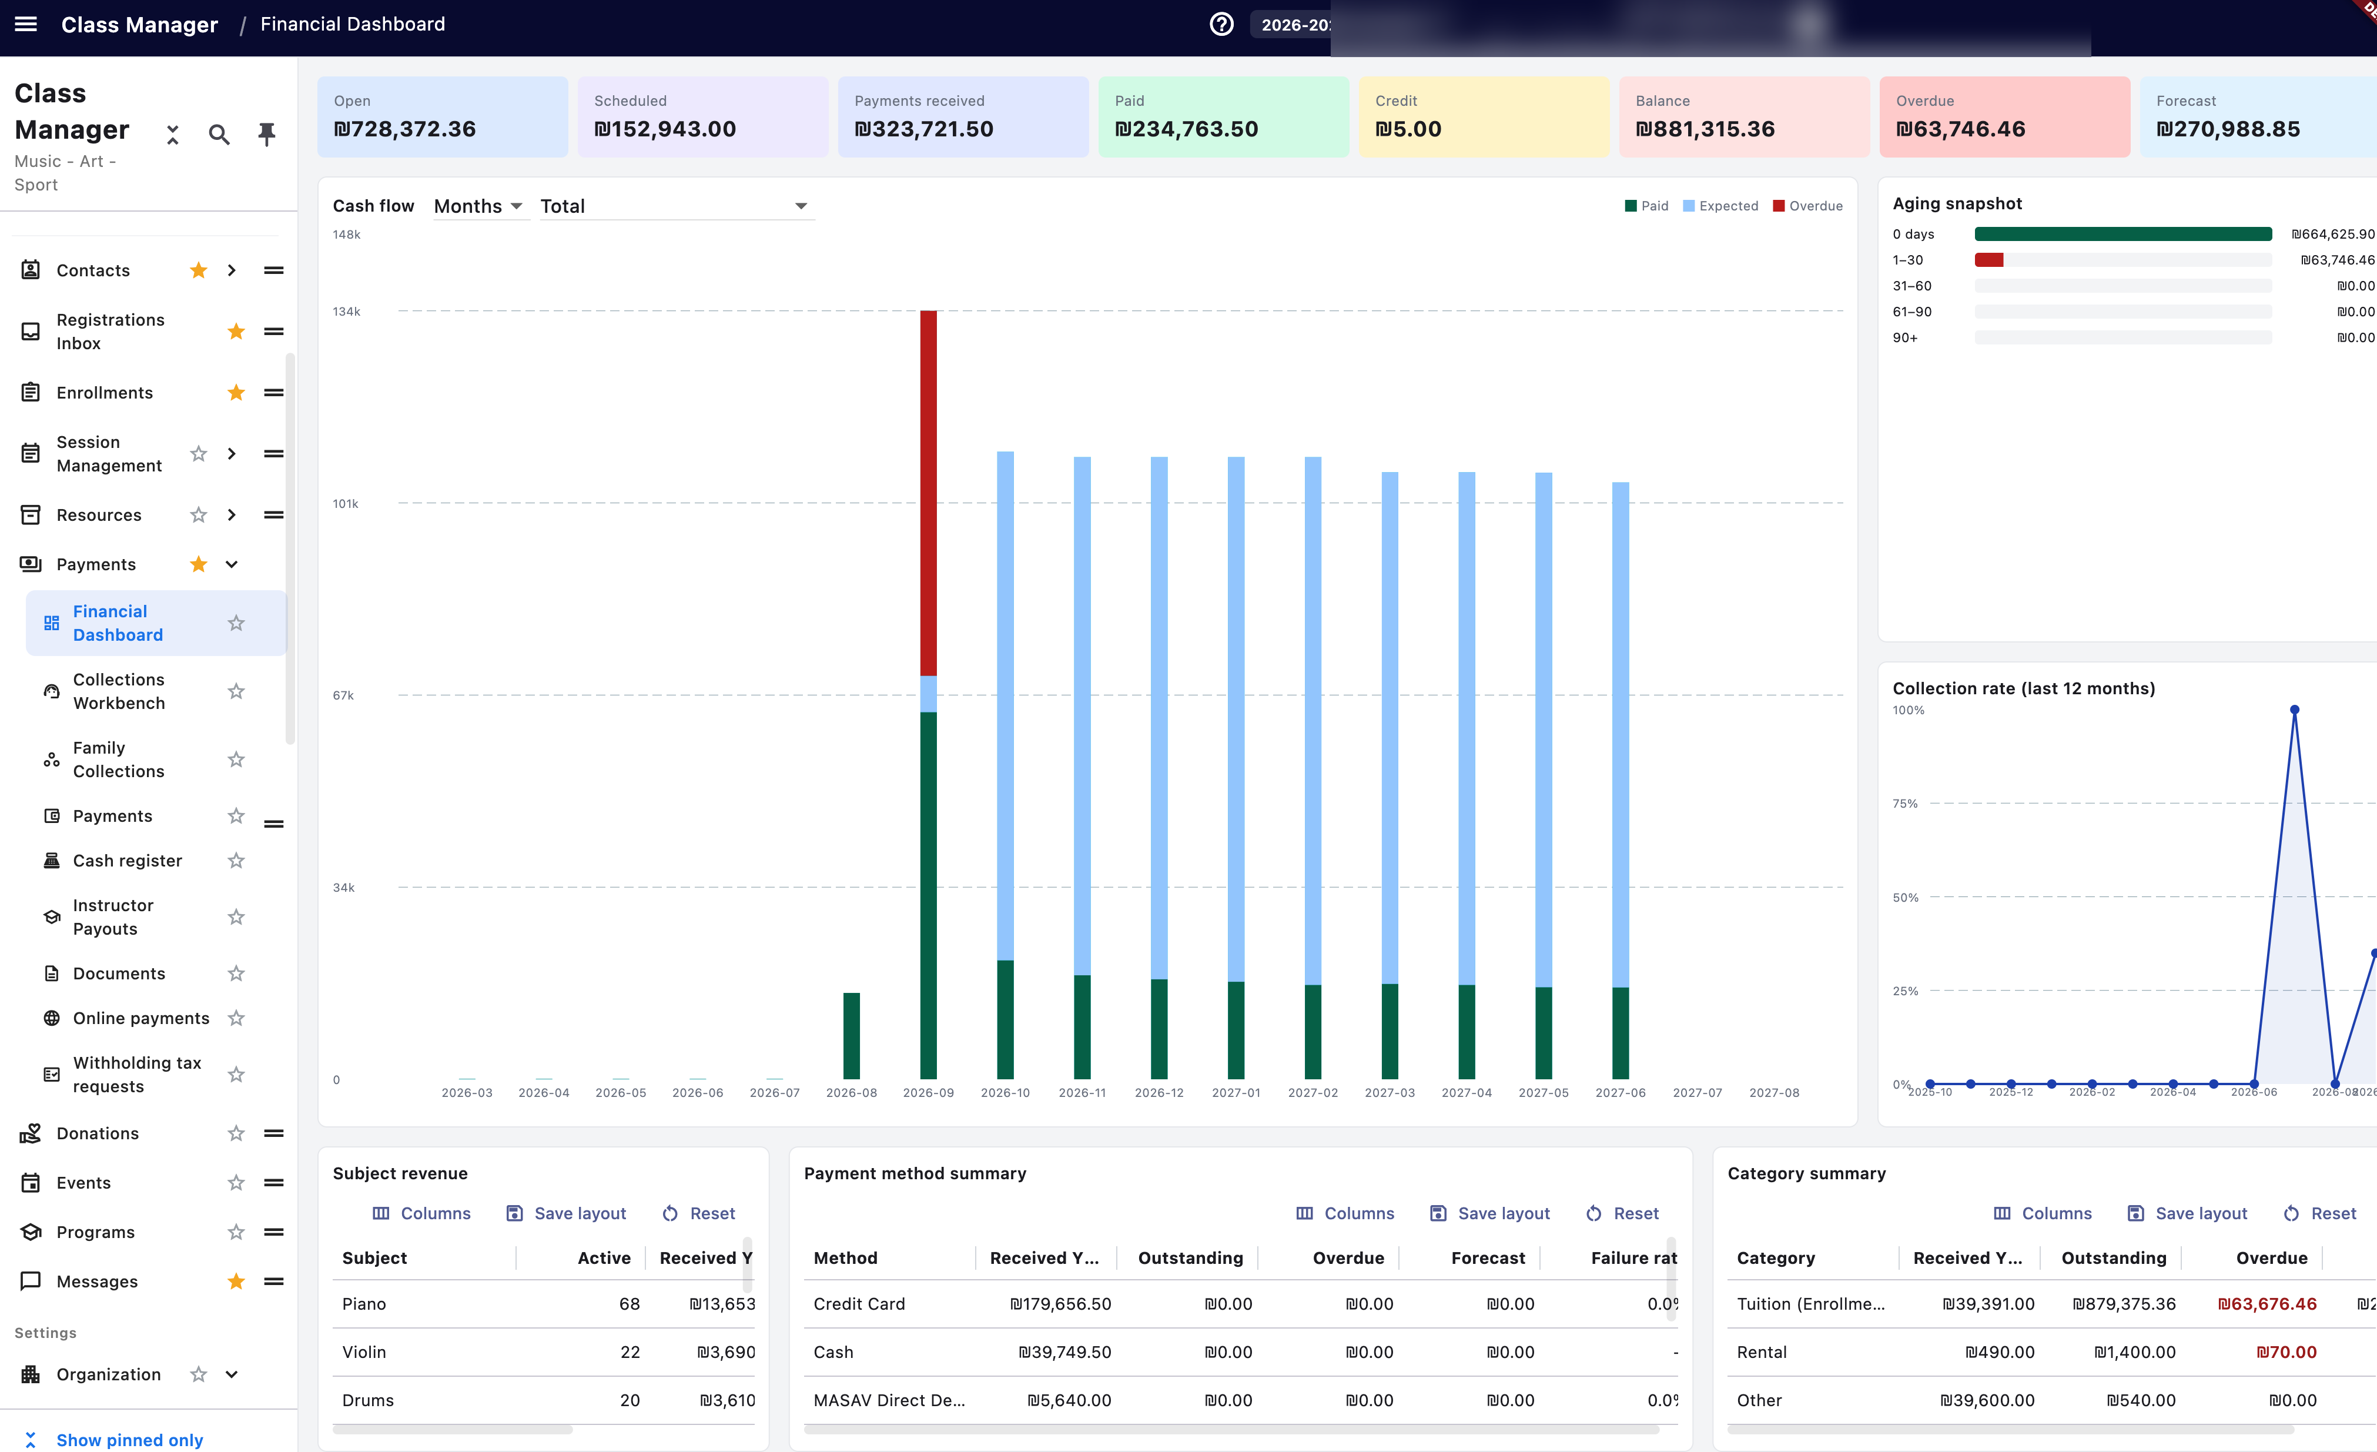Toggle the Overdue legend color swatch
The width and height of the screenshot is (2377, 1452).
[1779, 206]
